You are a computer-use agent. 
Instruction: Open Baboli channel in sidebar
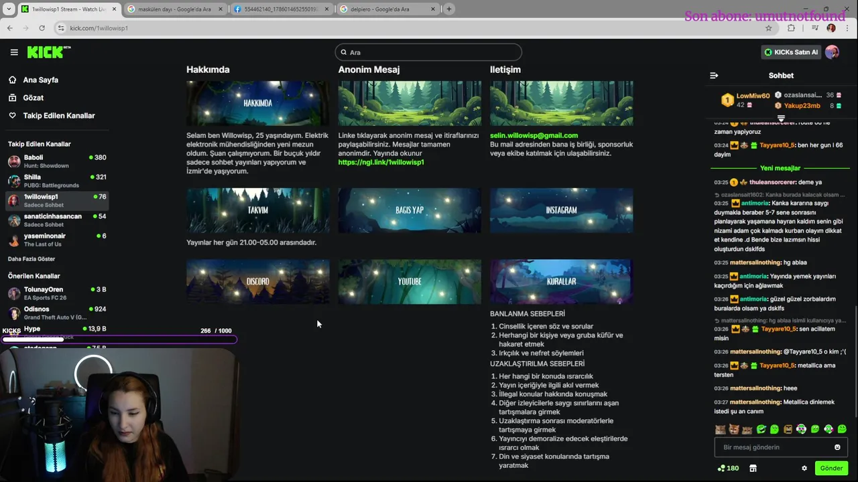(57, 161)
